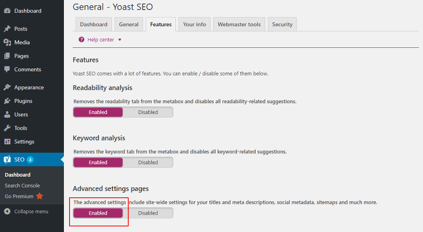Click the Users person icon
The width and height of the screenshot is (423, 232).
coord(7,114)
